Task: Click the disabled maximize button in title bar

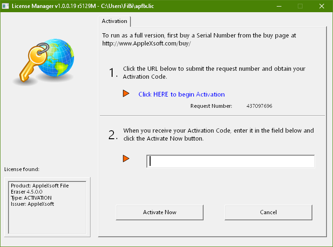Action: coord(300,6)
